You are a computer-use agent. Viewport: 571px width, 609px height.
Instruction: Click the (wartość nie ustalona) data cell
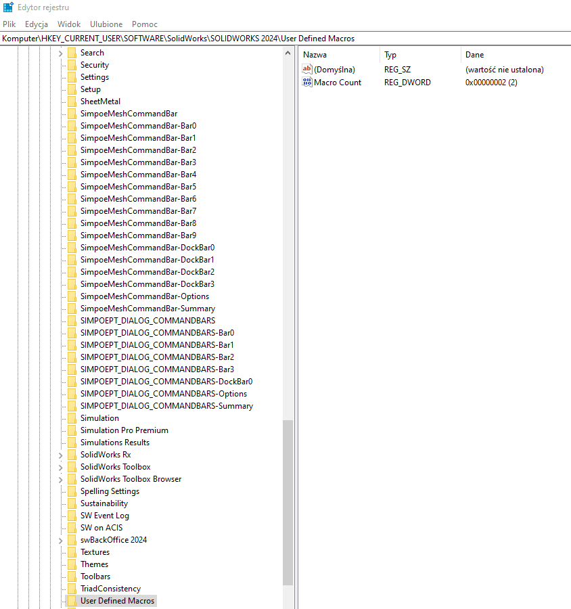click(505, 70)
